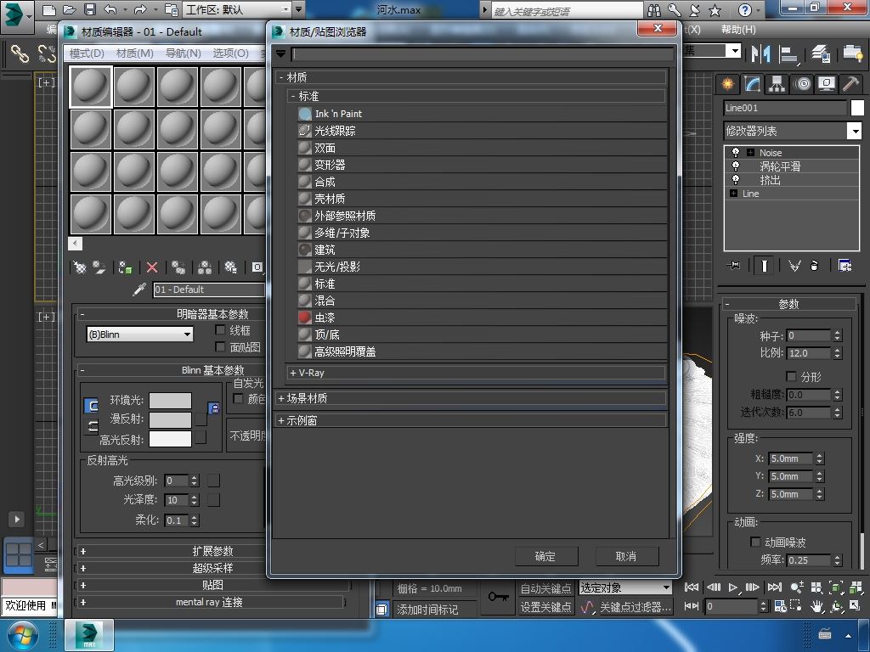The image size is (870, 652).
Task: Click the 漫反射 color swatch
Action: coord(170,419)
